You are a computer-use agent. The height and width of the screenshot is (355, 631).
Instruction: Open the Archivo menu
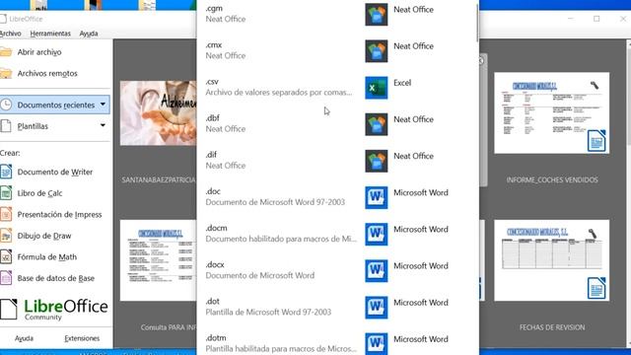(10, 34)
